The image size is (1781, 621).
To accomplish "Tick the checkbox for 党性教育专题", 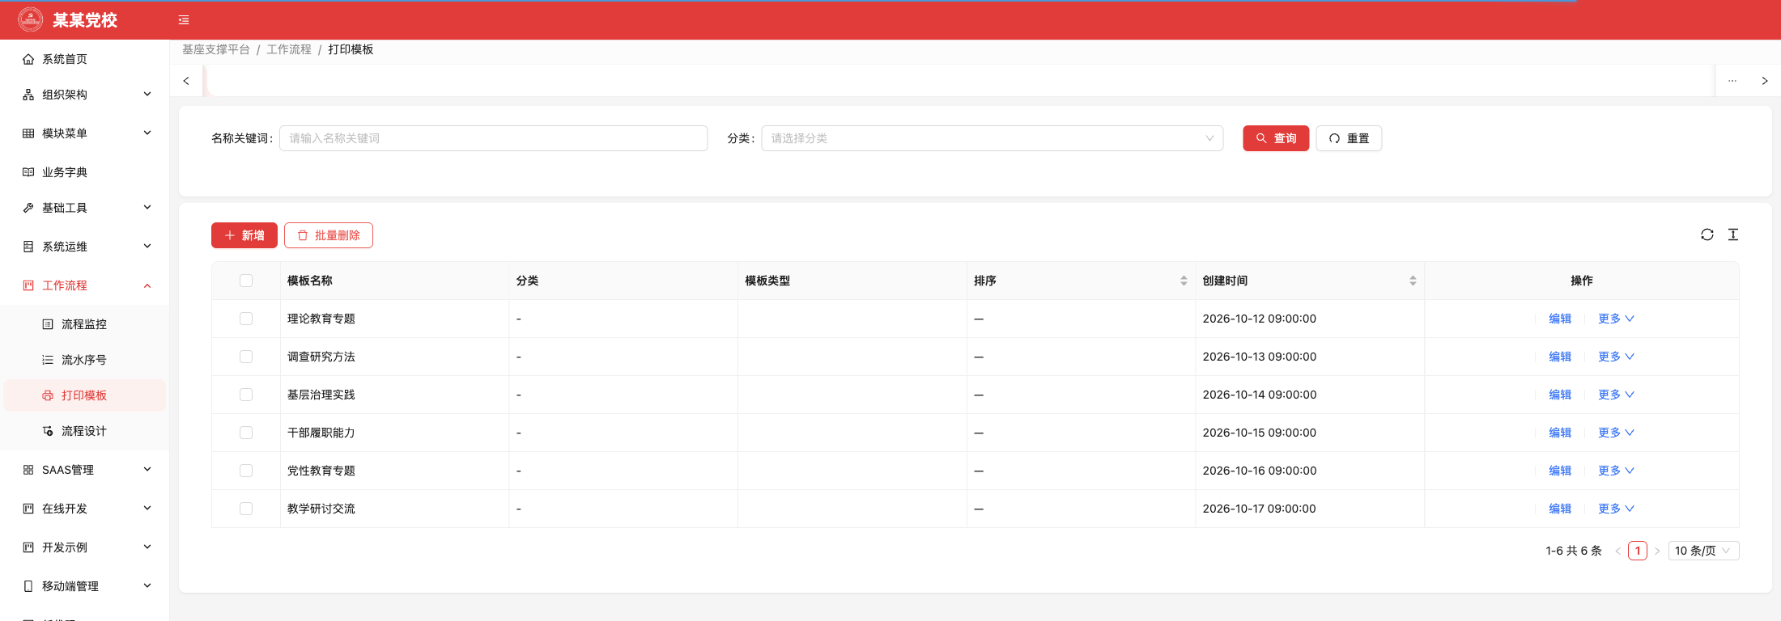I will click(246, 471).
